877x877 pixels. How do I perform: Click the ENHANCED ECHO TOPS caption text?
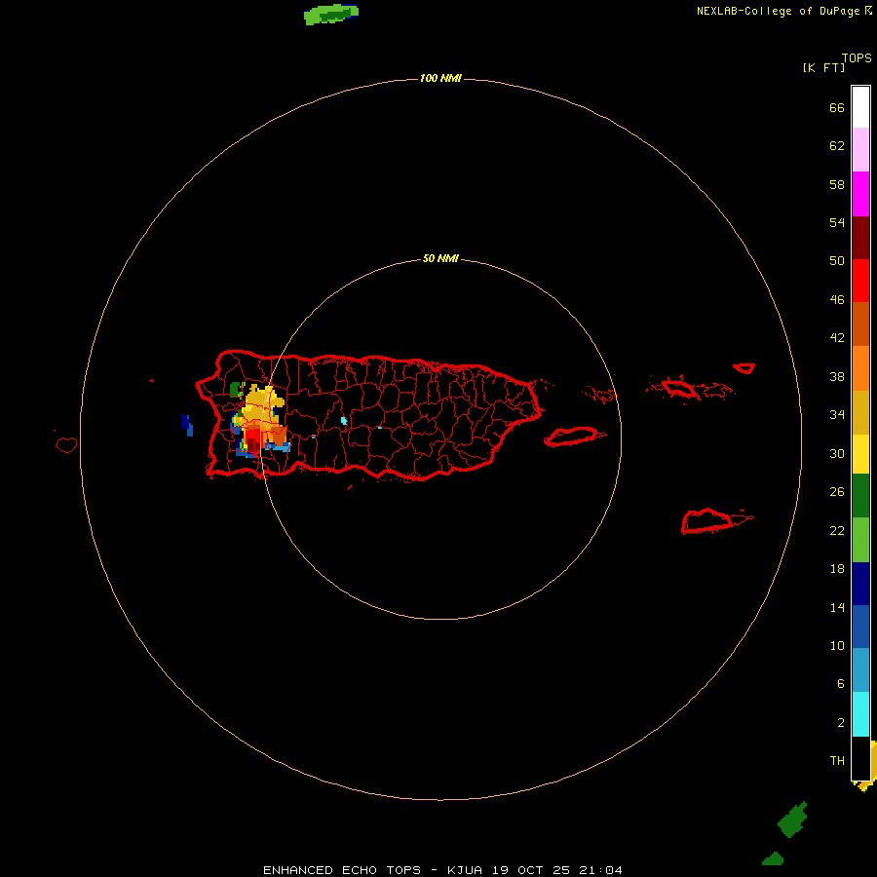point(342,870)
